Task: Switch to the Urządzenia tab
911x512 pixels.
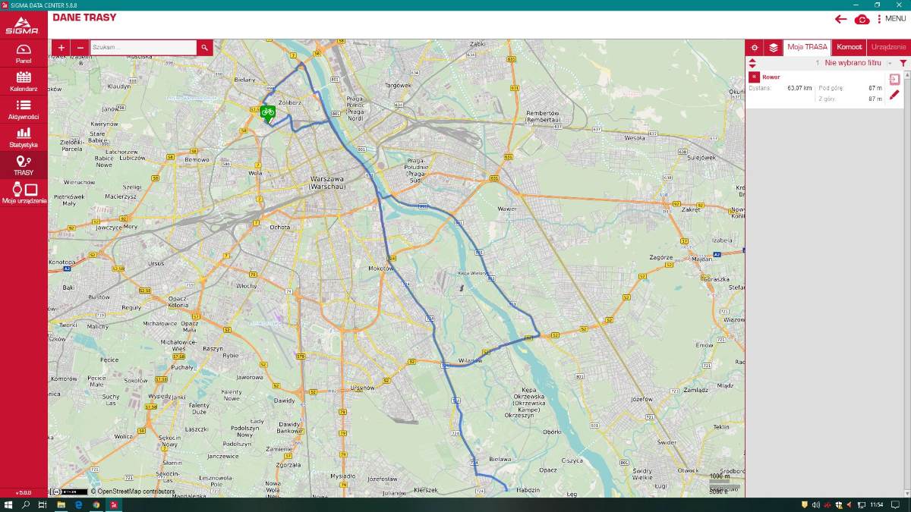Action: coord(888,47)
